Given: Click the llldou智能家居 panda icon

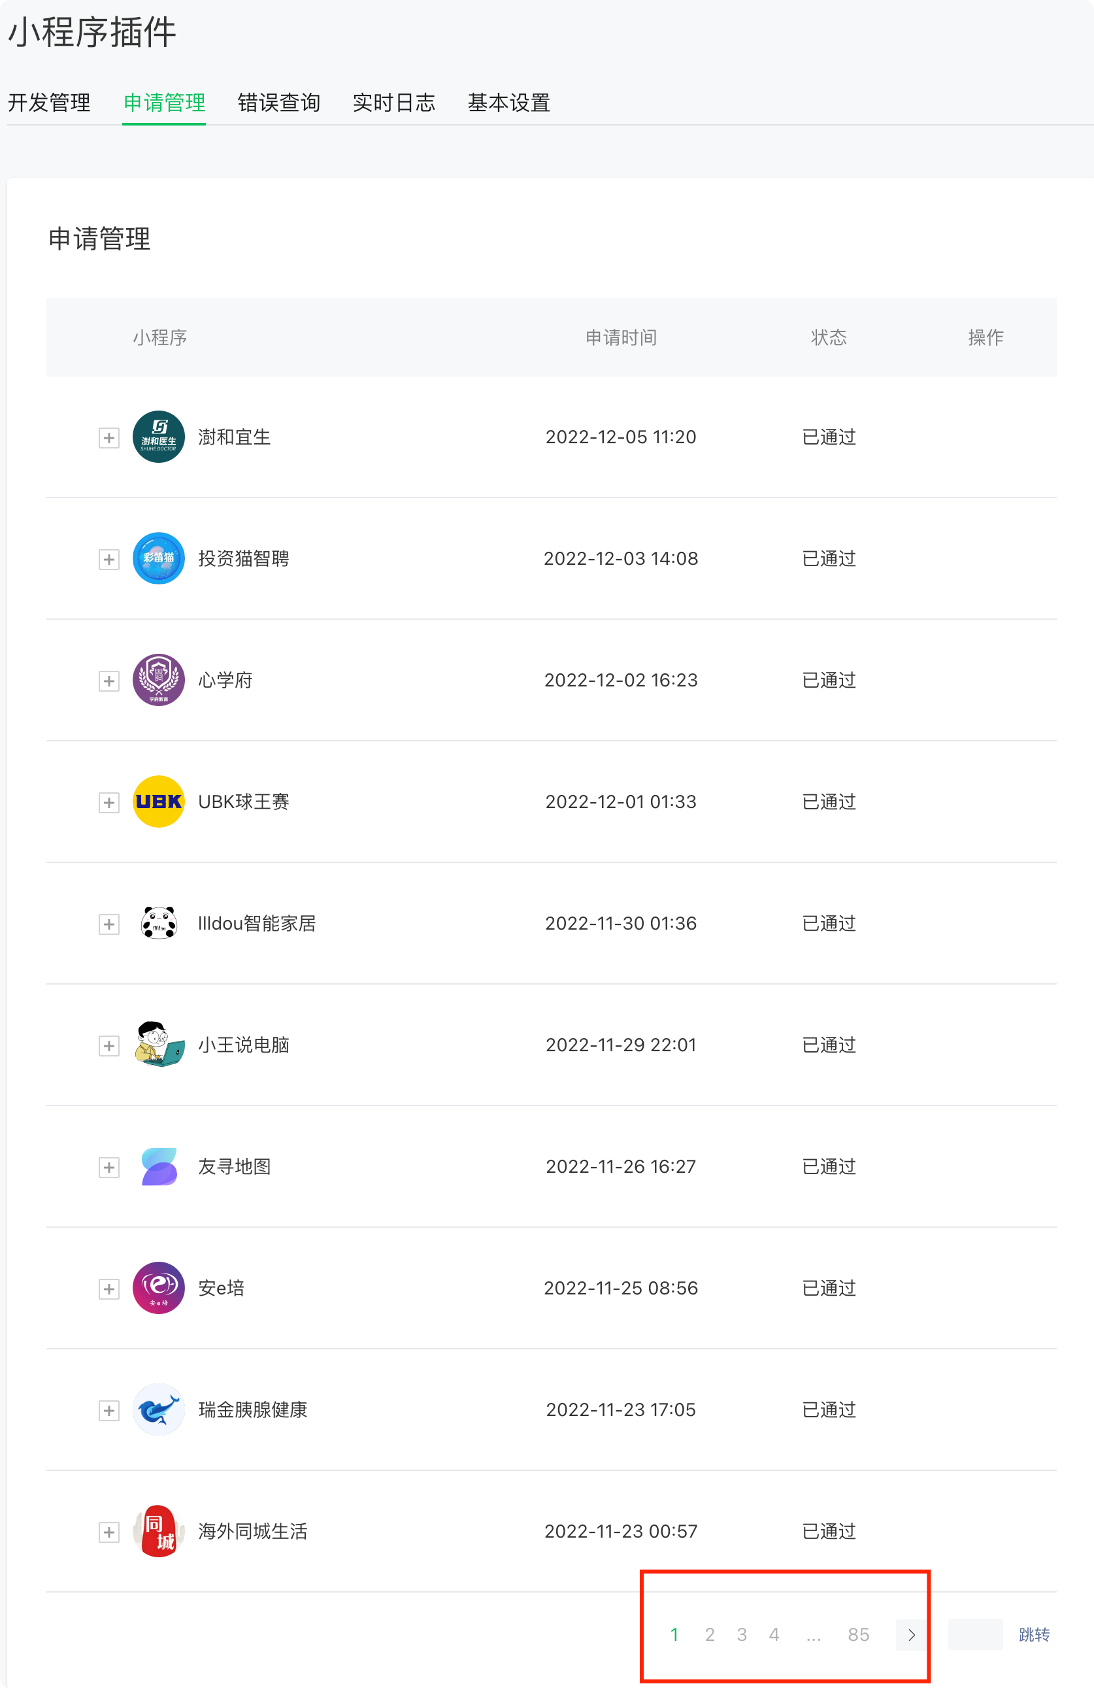Looking at the screenshot, I should (x=158, y=922).
